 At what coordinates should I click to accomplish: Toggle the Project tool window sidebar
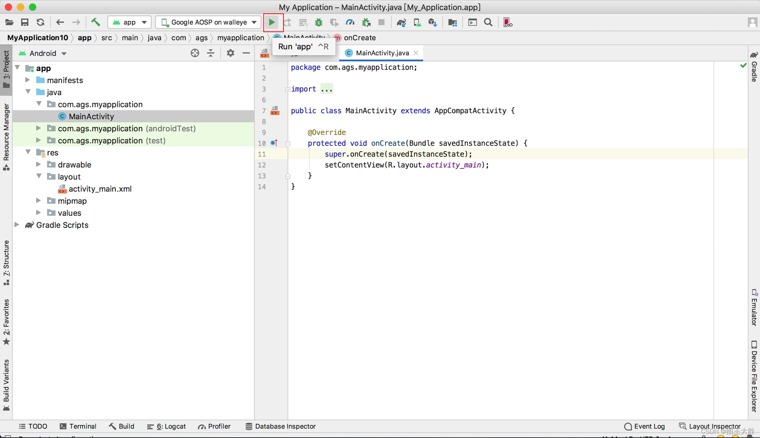coord(6,69)
